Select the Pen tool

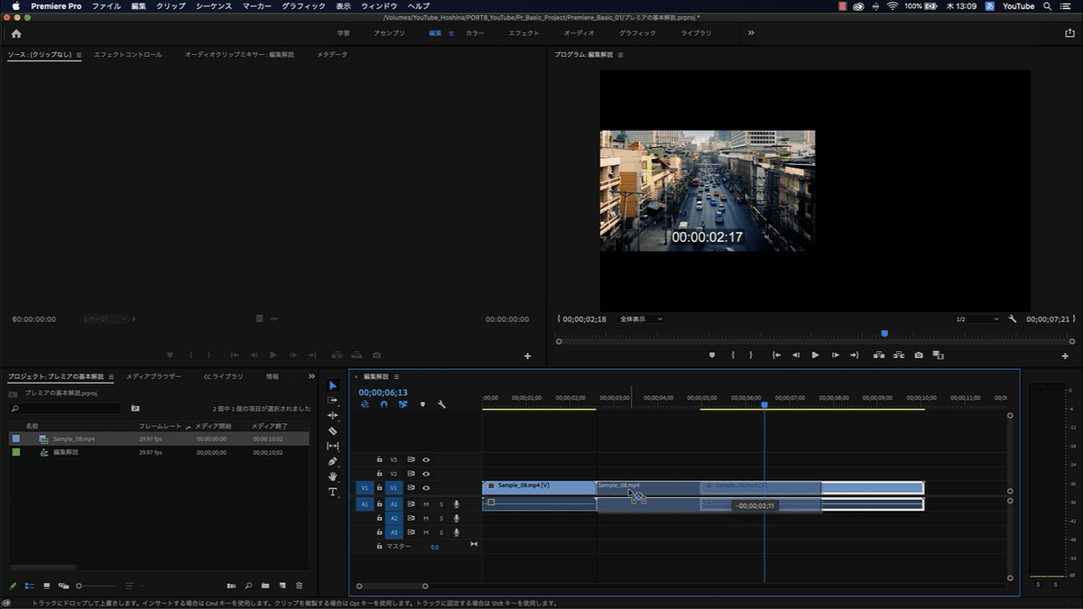(x=332, y=462)
